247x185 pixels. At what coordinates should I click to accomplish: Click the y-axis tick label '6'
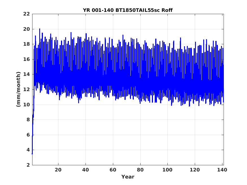pos(28,135)
